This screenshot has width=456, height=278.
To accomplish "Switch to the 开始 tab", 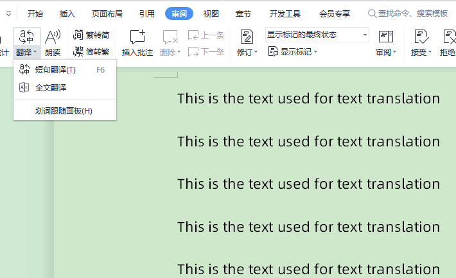I will click(35, 13).
